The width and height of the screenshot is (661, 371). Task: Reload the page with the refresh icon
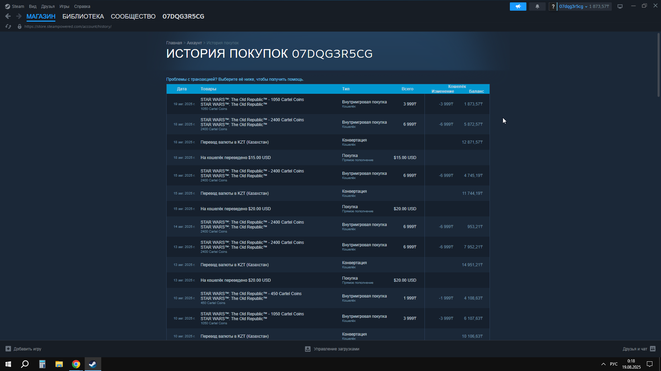8,26
